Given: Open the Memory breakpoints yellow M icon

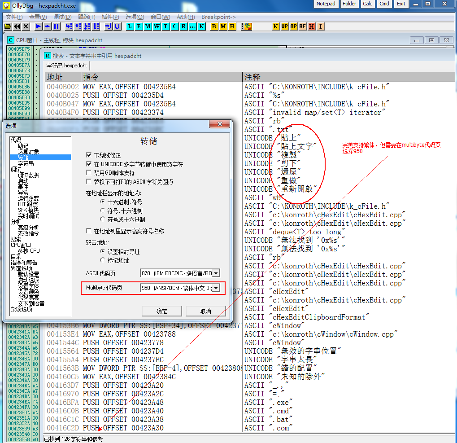Looking at the screenshot, I should point(223,26).
